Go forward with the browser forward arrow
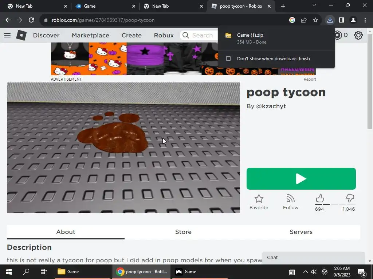 20,20
